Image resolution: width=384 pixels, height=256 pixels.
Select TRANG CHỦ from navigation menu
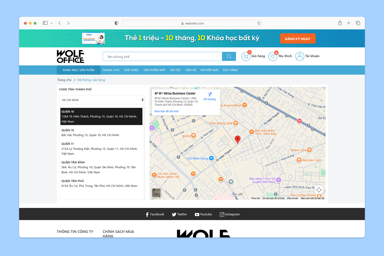click(111, 70)
